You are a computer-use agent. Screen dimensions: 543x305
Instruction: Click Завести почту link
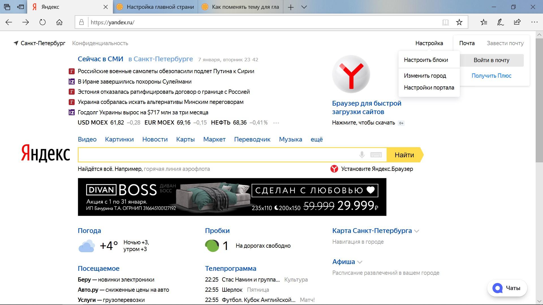tap(505, 43)
